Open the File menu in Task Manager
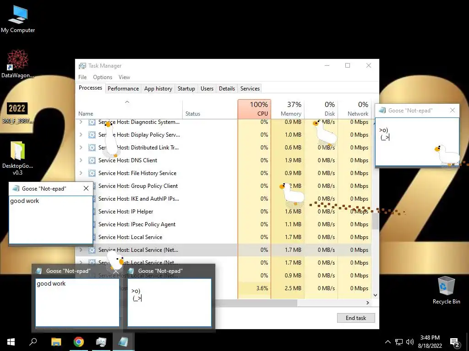The width and height of the screenshot is (469, 351). tap(82, 77)
